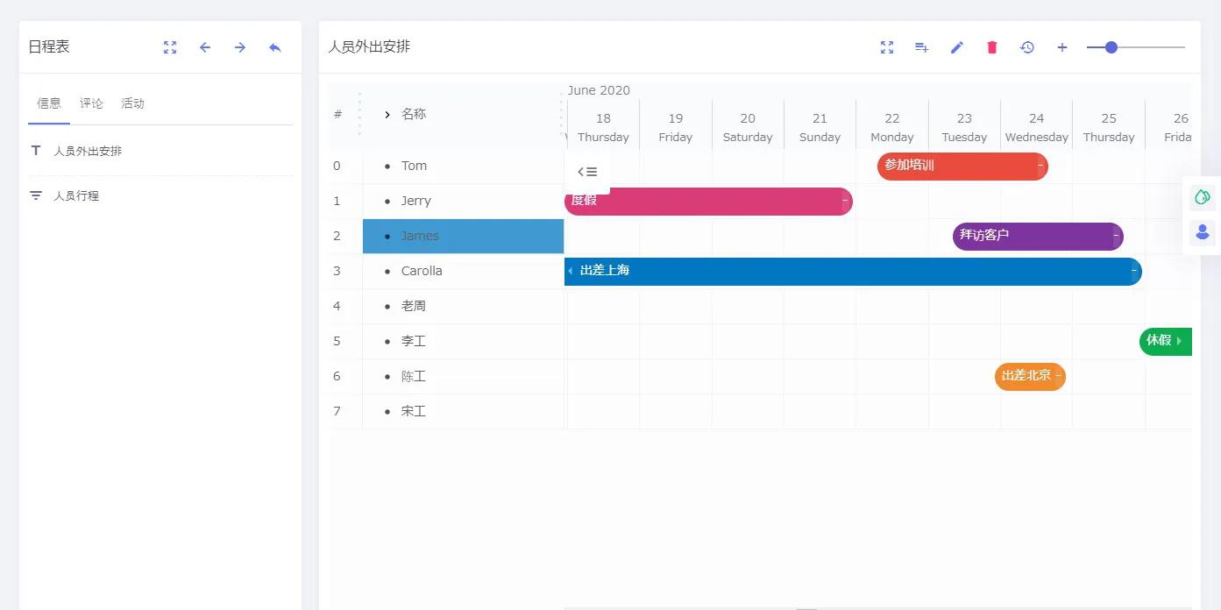This screenshot has height=610, width=1221.
Task: Click the green 休假 task bar
Action: point(1166,341)
